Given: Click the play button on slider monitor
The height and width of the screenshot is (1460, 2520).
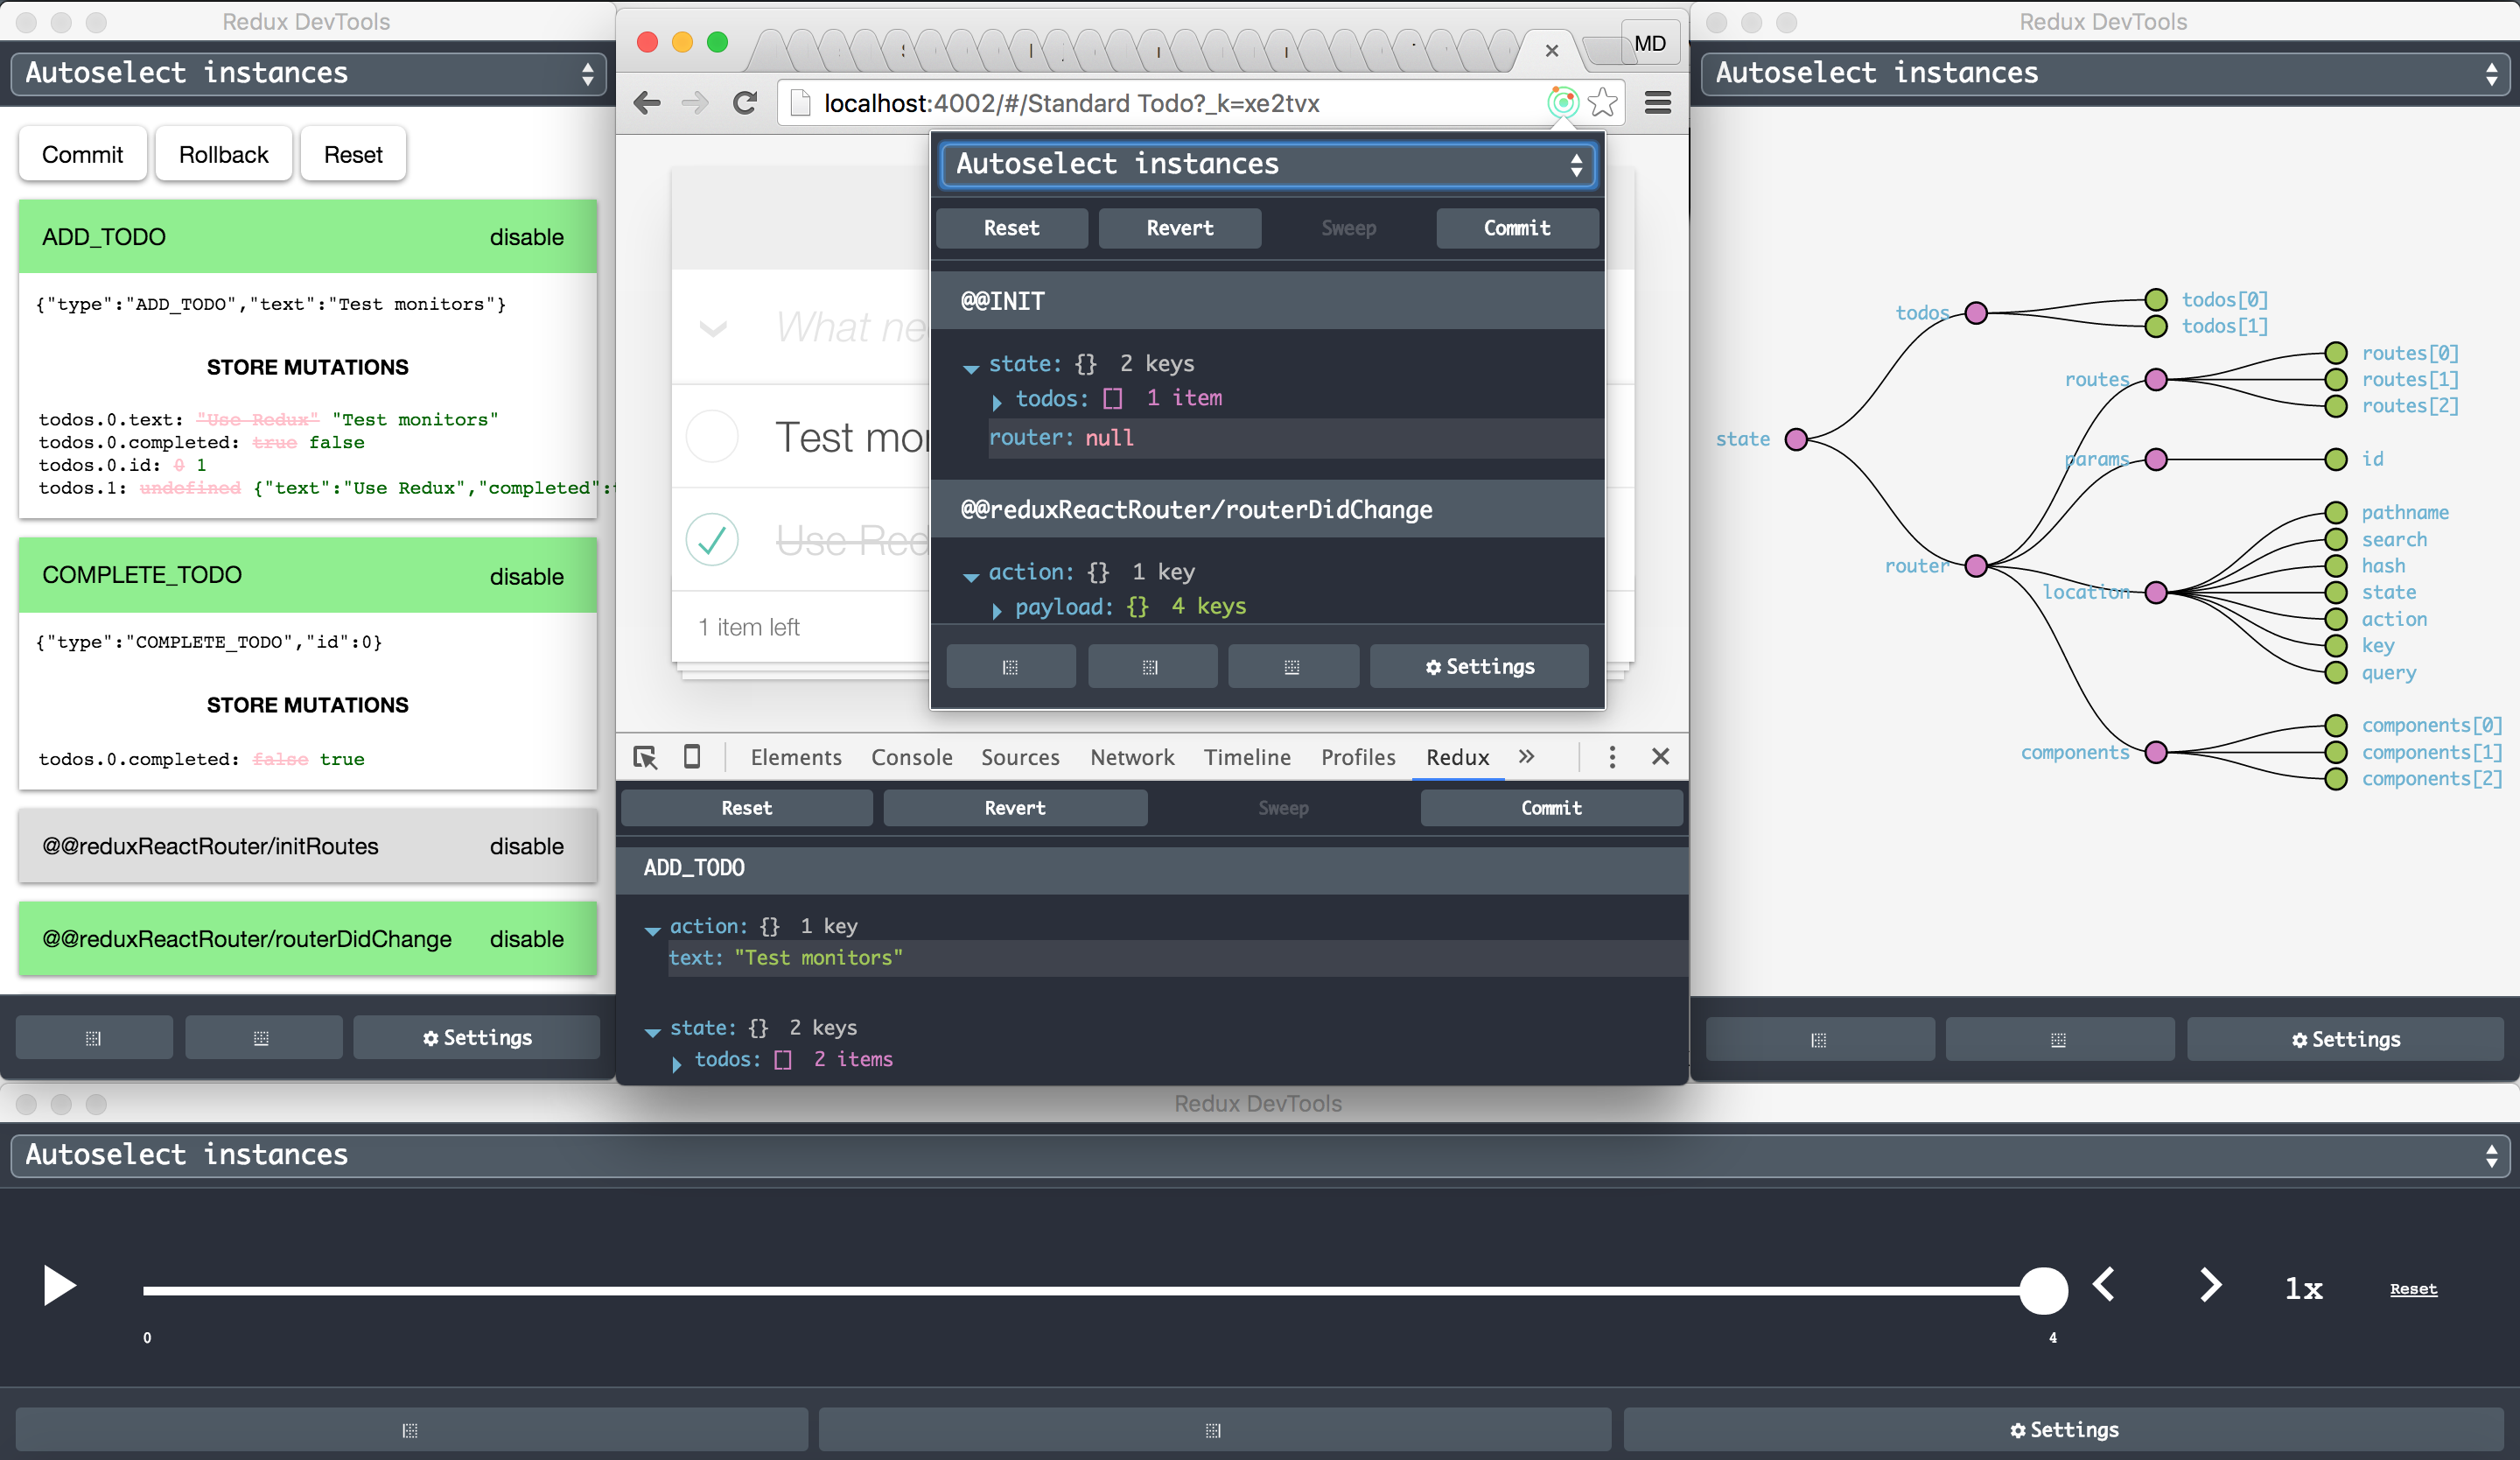Looking at the screenshot, I should coord(59,1286).
